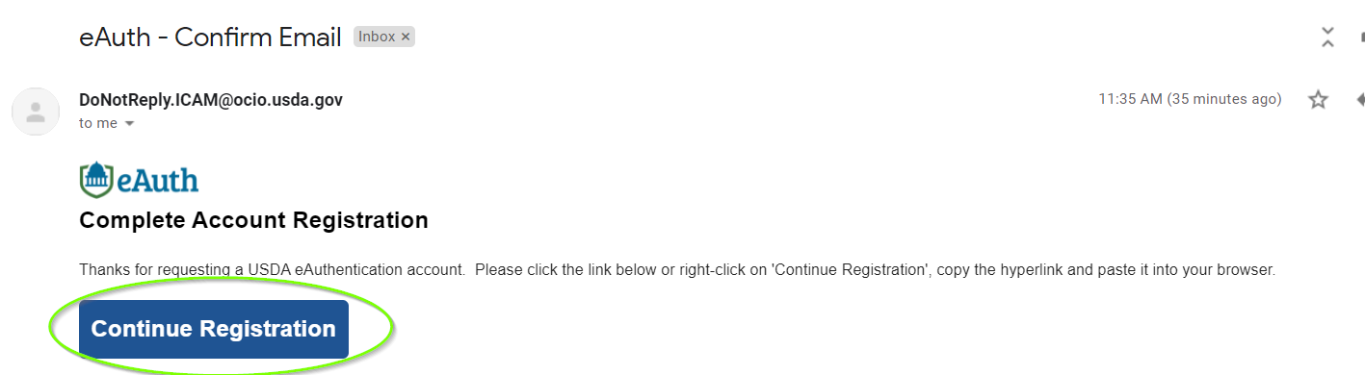
Task: Click the 11:35 AM timestamp
Action: 1130,99
